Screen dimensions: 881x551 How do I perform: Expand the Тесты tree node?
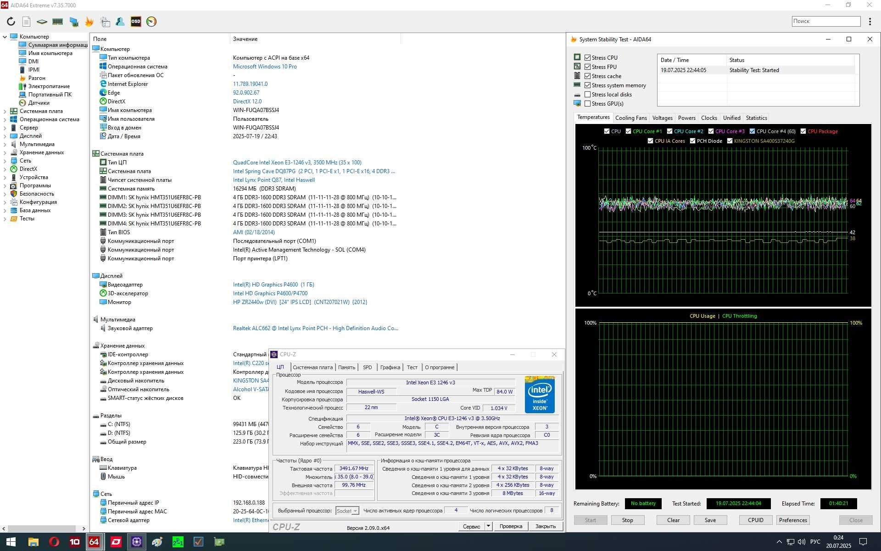coord(5,219)
